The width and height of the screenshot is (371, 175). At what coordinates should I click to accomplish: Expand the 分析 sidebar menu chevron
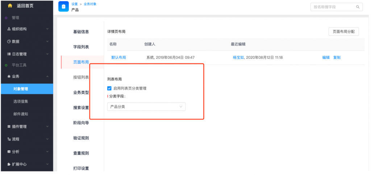(x=47, y=152)
